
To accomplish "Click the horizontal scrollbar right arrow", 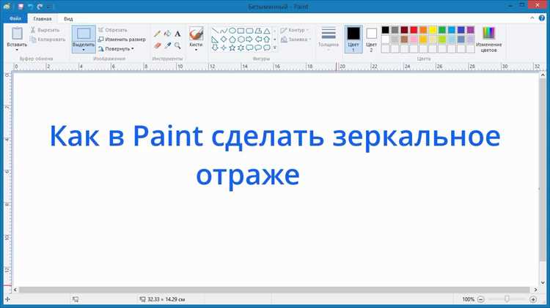I will pyautogui.click(x=535, y=290).
